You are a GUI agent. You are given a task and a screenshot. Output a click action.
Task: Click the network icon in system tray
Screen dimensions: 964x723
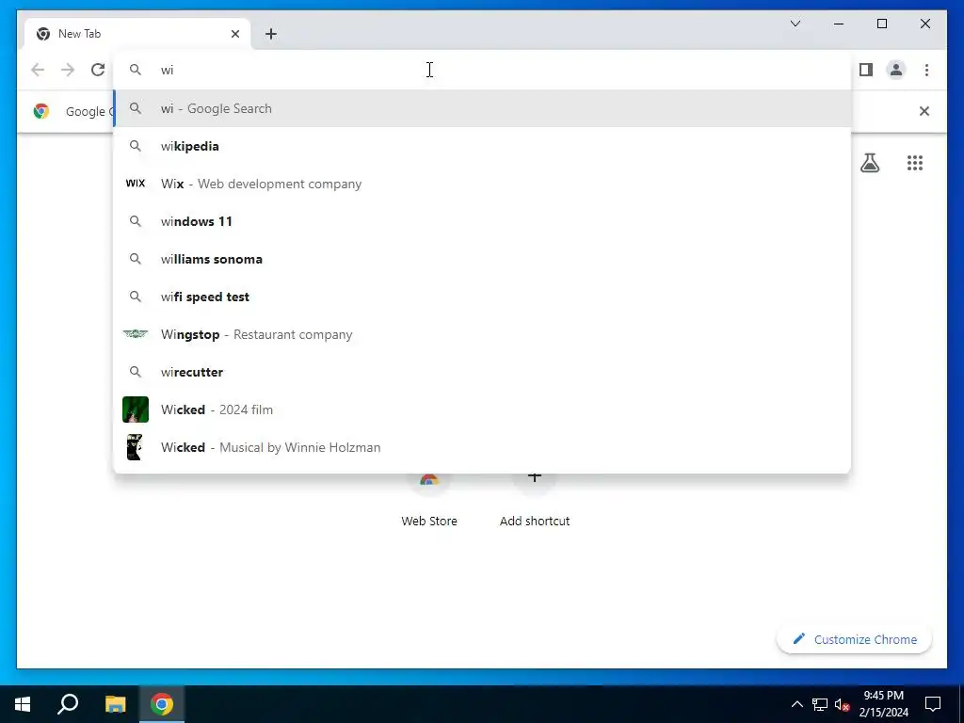coord(820,704)
